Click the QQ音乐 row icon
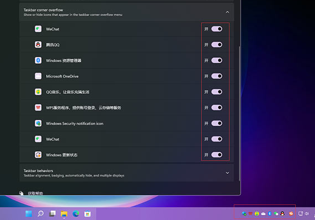Image resolution: width=315 pixels, height=220 pixels. pos(38,92)
